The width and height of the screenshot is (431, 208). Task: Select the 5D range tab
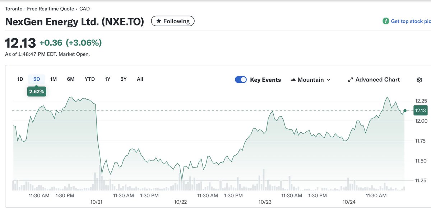(37, 79)
